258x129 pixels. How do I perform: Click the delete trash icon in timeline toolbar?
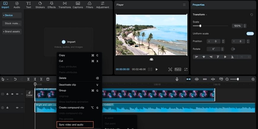point(48,79)
